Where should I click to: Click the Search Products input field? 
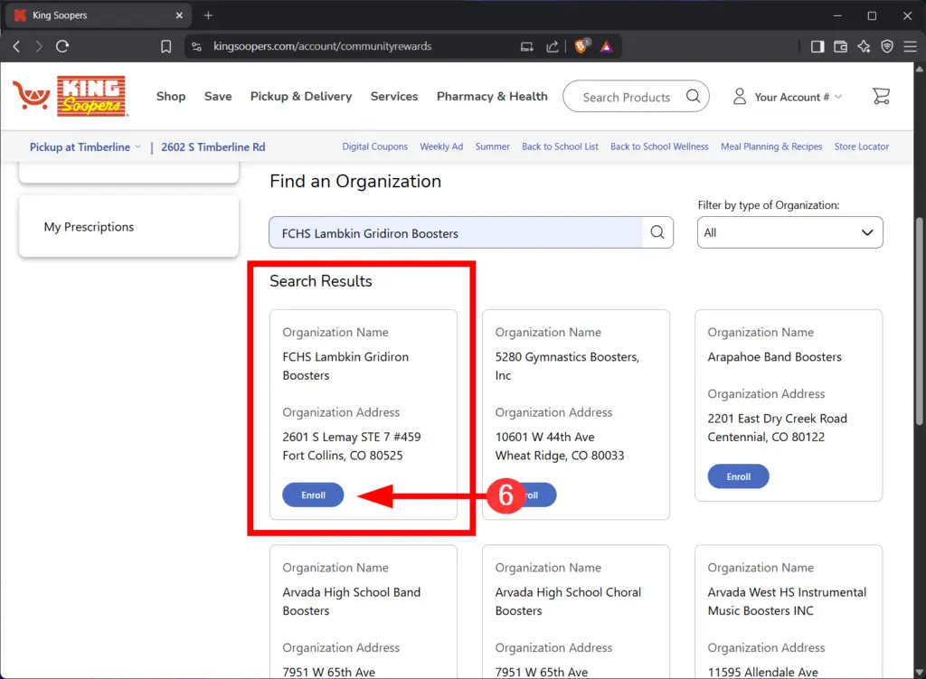(626, 97)
